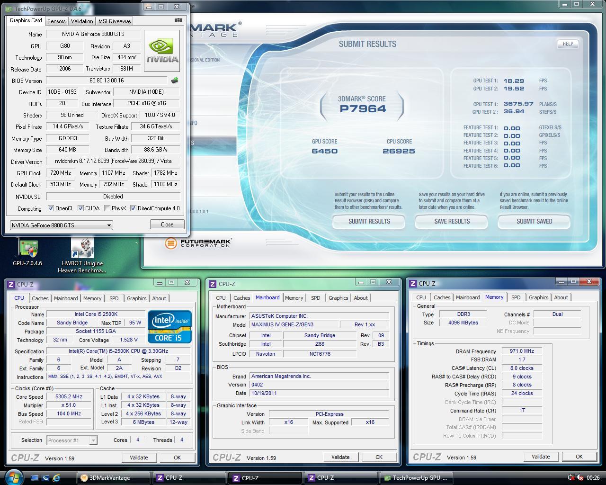Click Validate in CPU-Z memory window
This screenshot has height=485, width=606.
pos(541,457)
